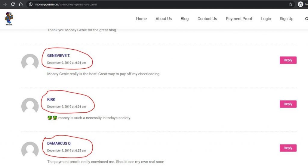Click the Money Genie logo
The height and width of the screenshot is (168, 308).
pyautogui.click(x=9, y=19)
